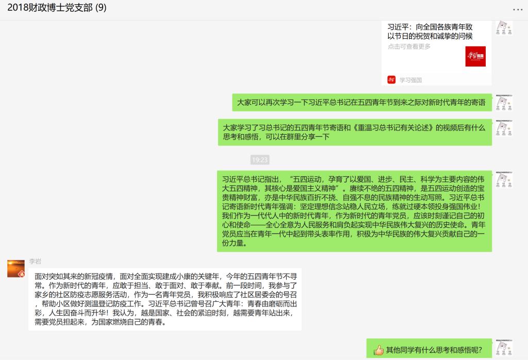Screen dimensions: 528x360
Task: Click the 19:23 timestamp
Action: click(x=260, y=160)
